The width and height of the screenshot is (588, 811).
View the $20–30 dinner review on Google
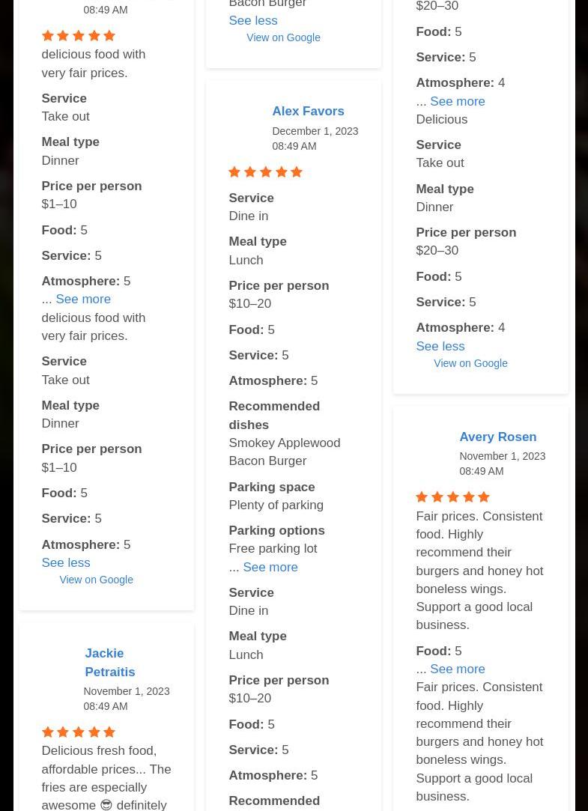click(470, 364)
